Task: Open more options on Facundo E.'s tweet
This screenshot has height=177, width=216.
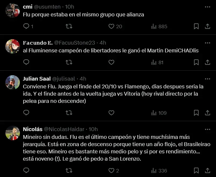Action: point(207,43)
